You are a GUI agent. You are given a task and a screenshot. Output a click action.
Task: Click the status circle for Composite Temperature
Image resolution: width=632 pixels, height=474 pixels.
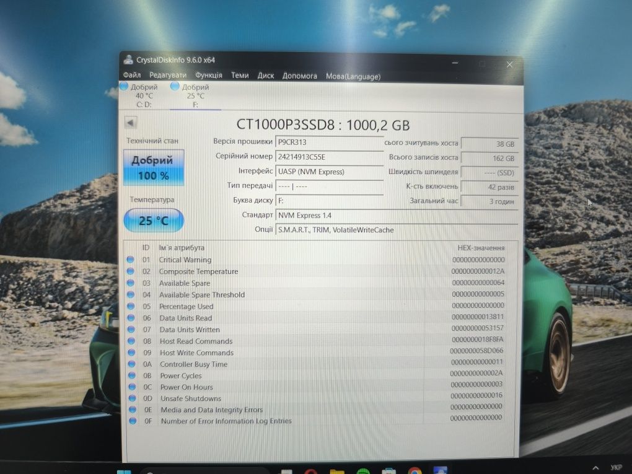[130, 271]
